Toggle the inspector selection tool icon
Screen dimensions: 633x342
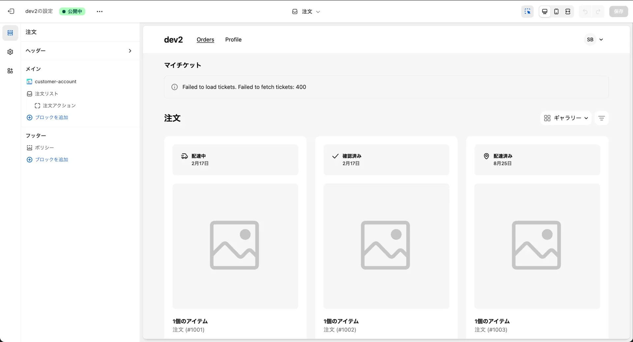coord(527,11)
